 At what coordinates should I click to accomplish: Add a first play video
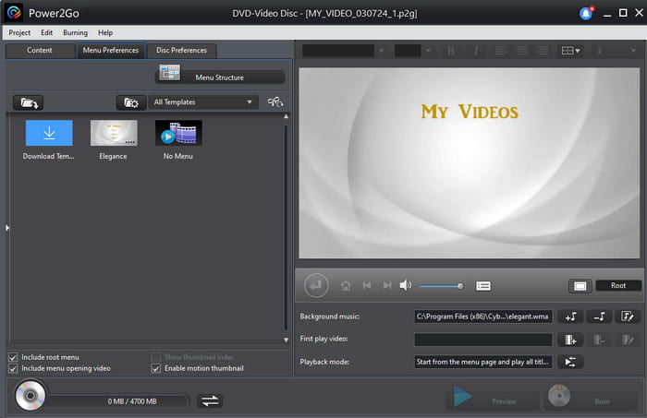pos(570,340)
